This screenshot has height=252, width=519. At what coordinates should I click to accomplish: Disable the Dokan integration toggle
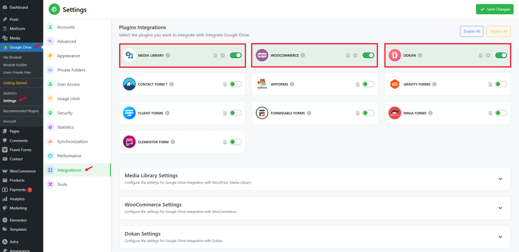pos(501,56)
